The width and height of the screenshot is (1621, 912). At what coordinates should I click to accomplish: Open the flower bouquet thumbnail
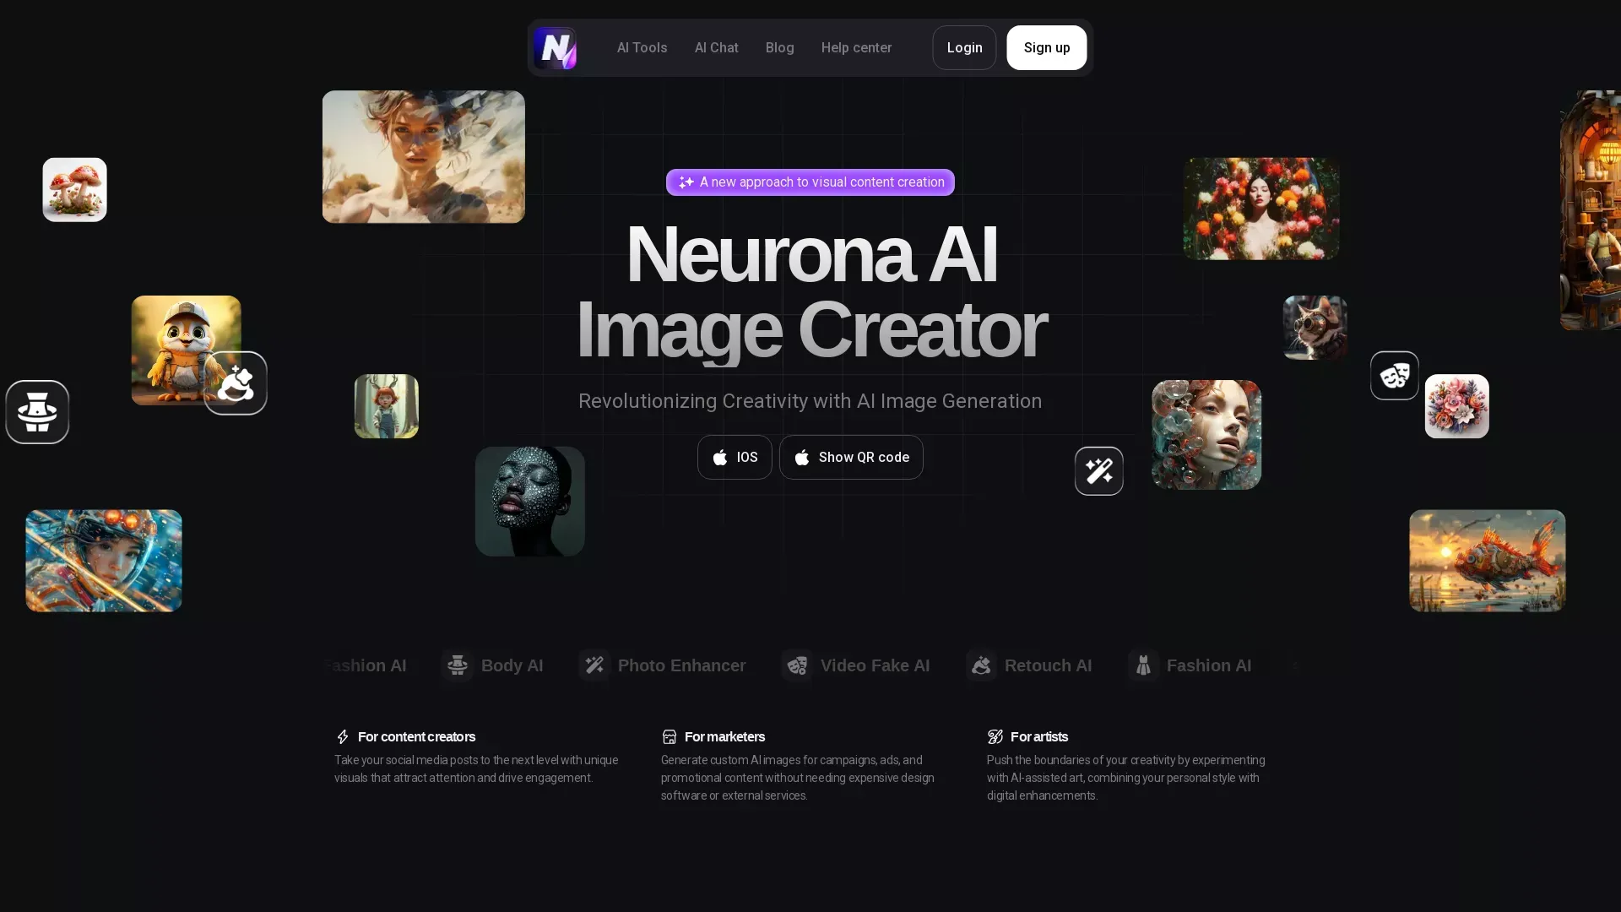1456,406
